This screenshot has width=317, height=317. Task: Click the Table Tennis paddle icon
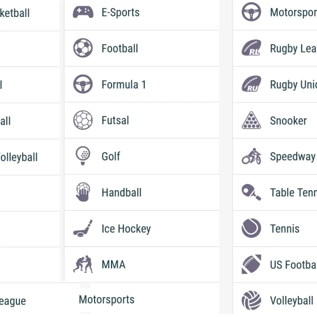(251, 192)
